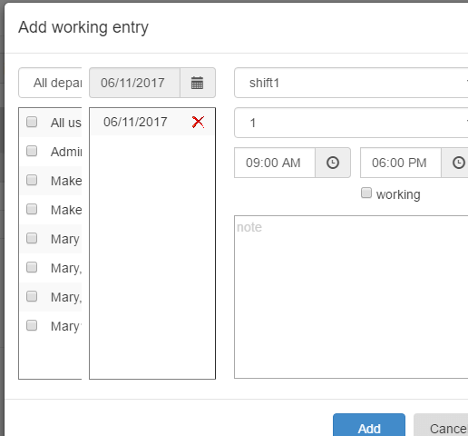468x436 pixels.
Task: Click the Cancel button
Action: pyautogui.click(x=441, y=425)
